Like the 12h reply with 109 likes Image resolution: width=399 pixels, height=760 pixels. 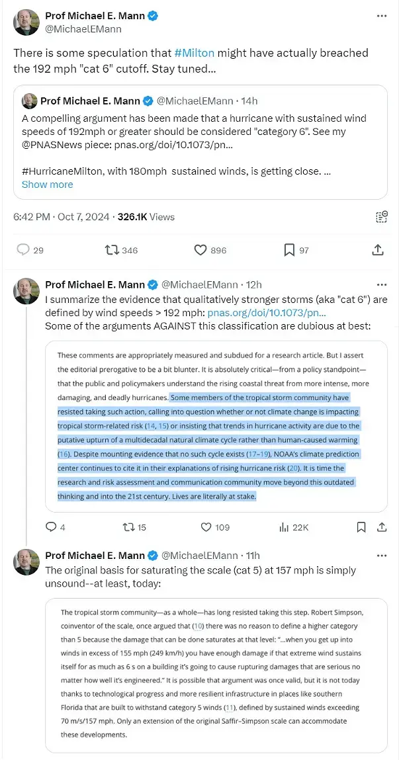(206, 527)
